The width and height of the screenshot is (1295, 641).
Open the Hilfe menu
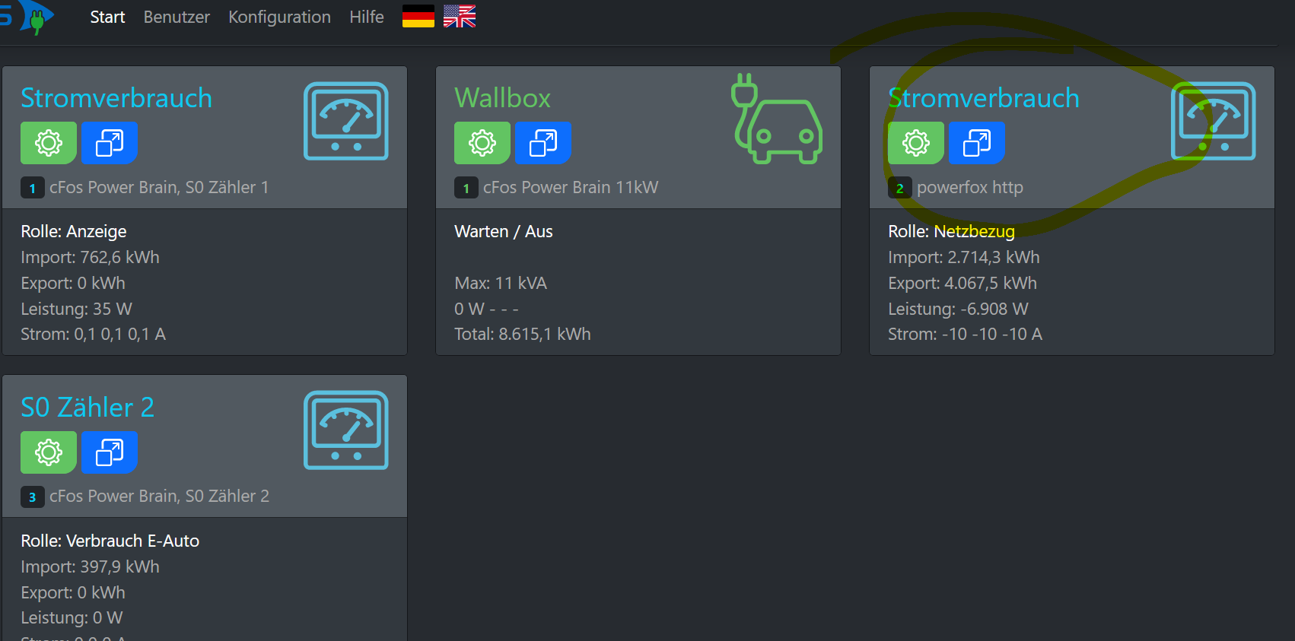(367, 17)
